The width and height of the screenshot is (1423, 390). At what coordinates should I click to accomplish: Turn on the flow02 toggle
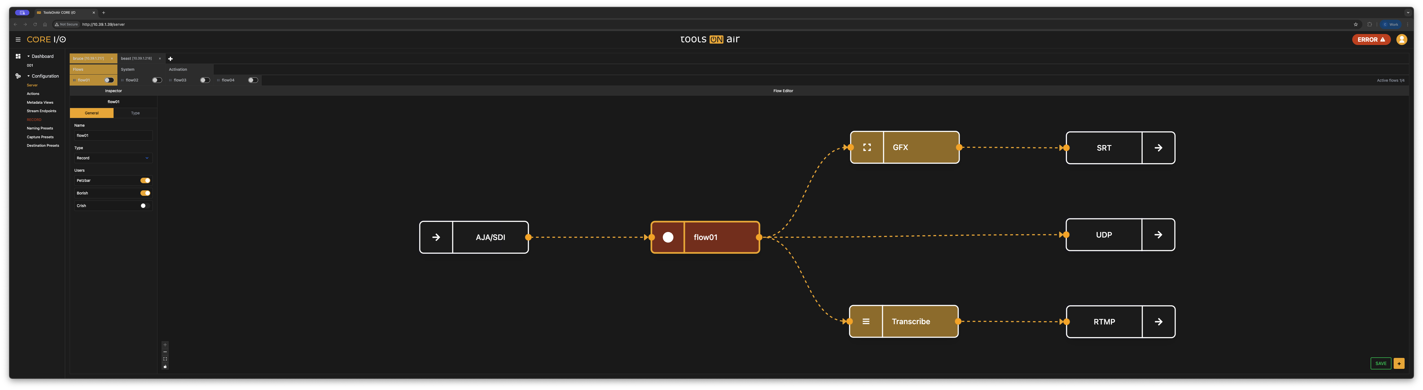coord(157,80)
